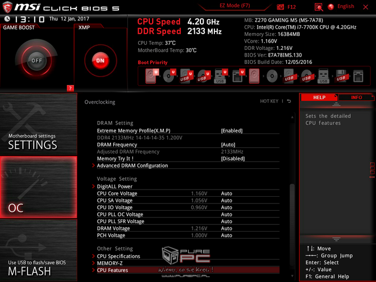Click the 13:10 system time
This screenshot has height=282, width=376.
click(x=30, y=19)
